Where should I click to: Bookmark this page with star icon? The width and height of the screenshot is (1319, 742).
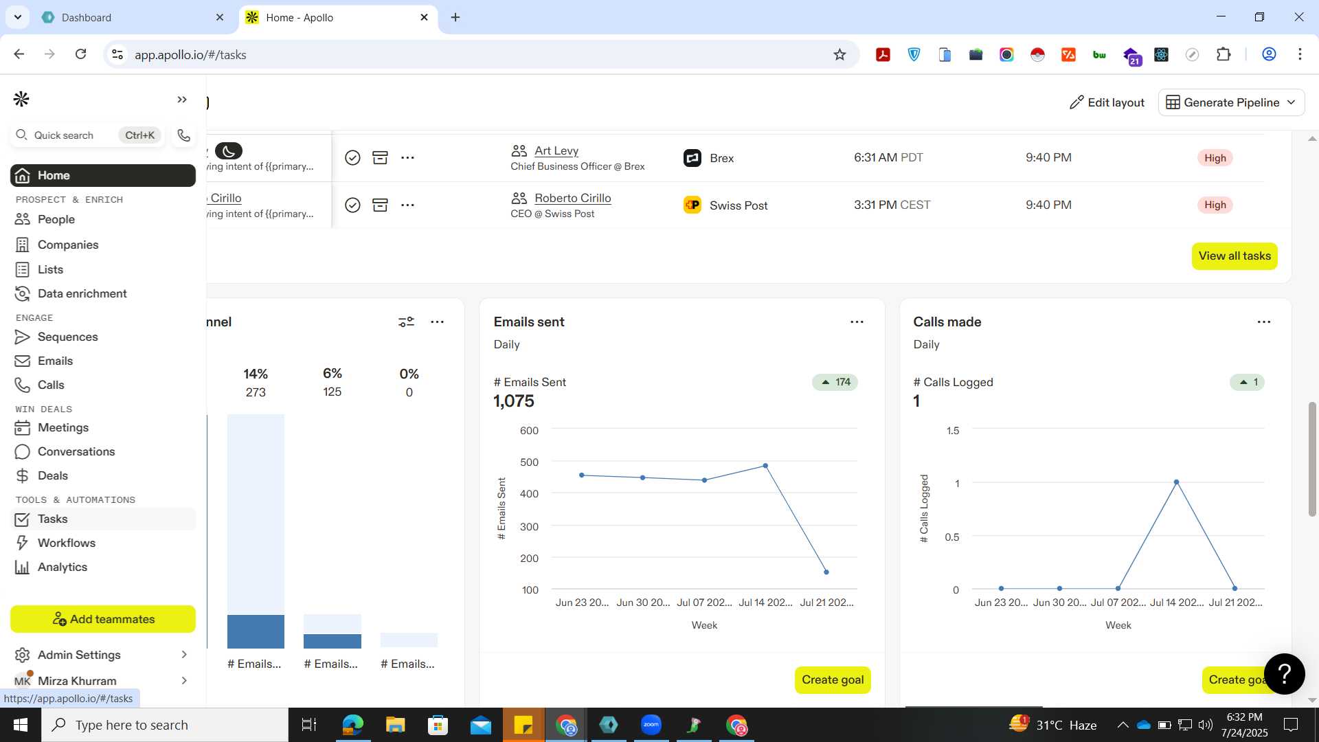point(839,54)
